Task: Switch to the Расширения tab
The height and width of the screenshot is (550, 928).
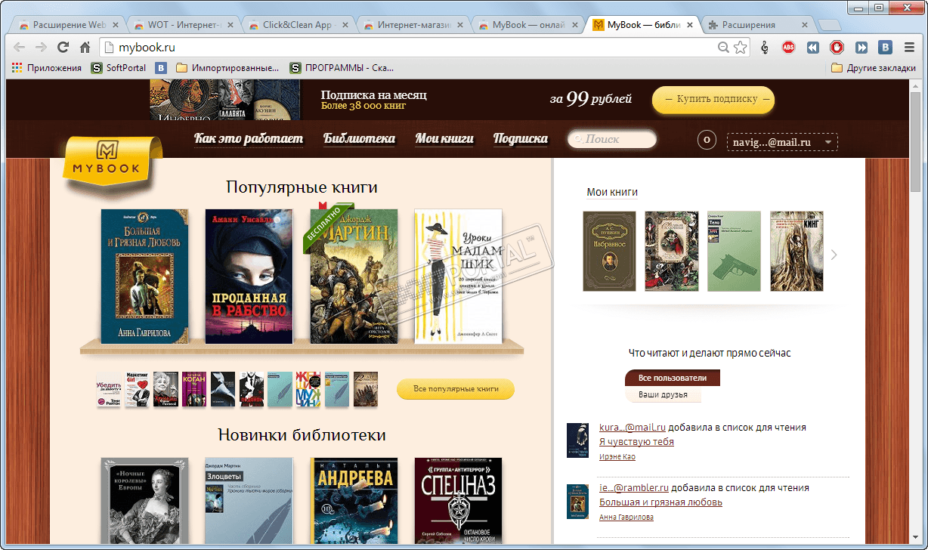Action: (x=757, y=25)
